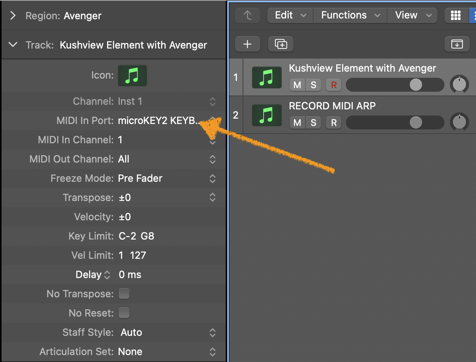Open the Channel Inst 1 dropdown
This screenshot has width=476, height=362.
(212, 101)
